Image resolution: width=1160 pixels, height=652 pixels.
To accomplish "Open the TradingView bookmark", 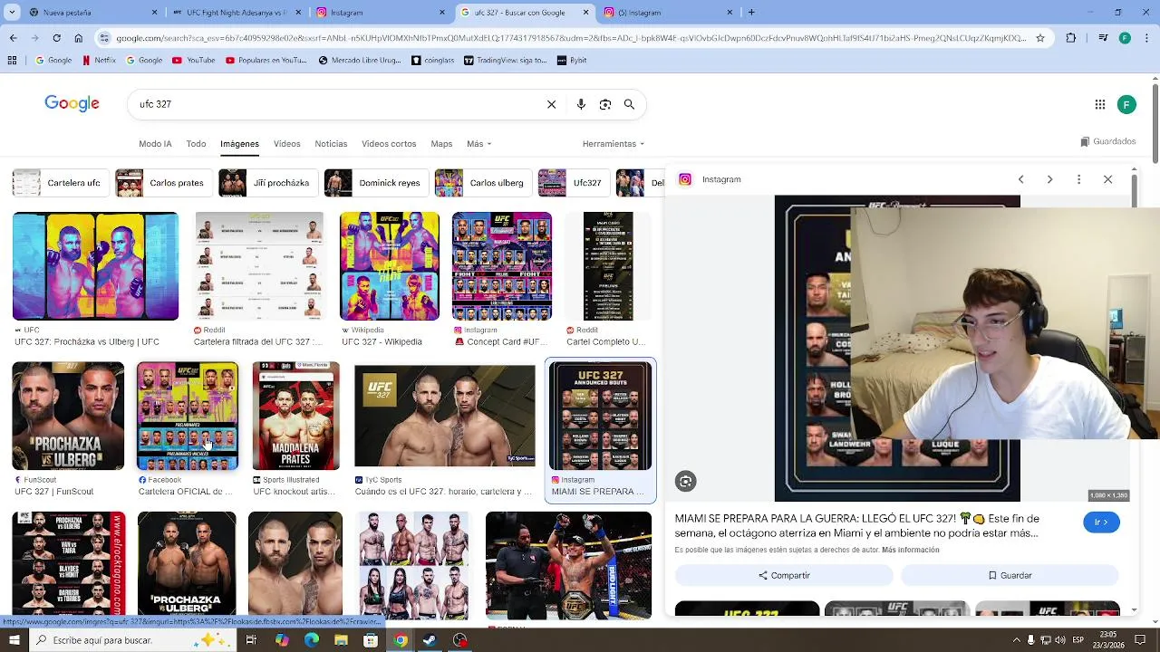I will click(x=505, y=61).
